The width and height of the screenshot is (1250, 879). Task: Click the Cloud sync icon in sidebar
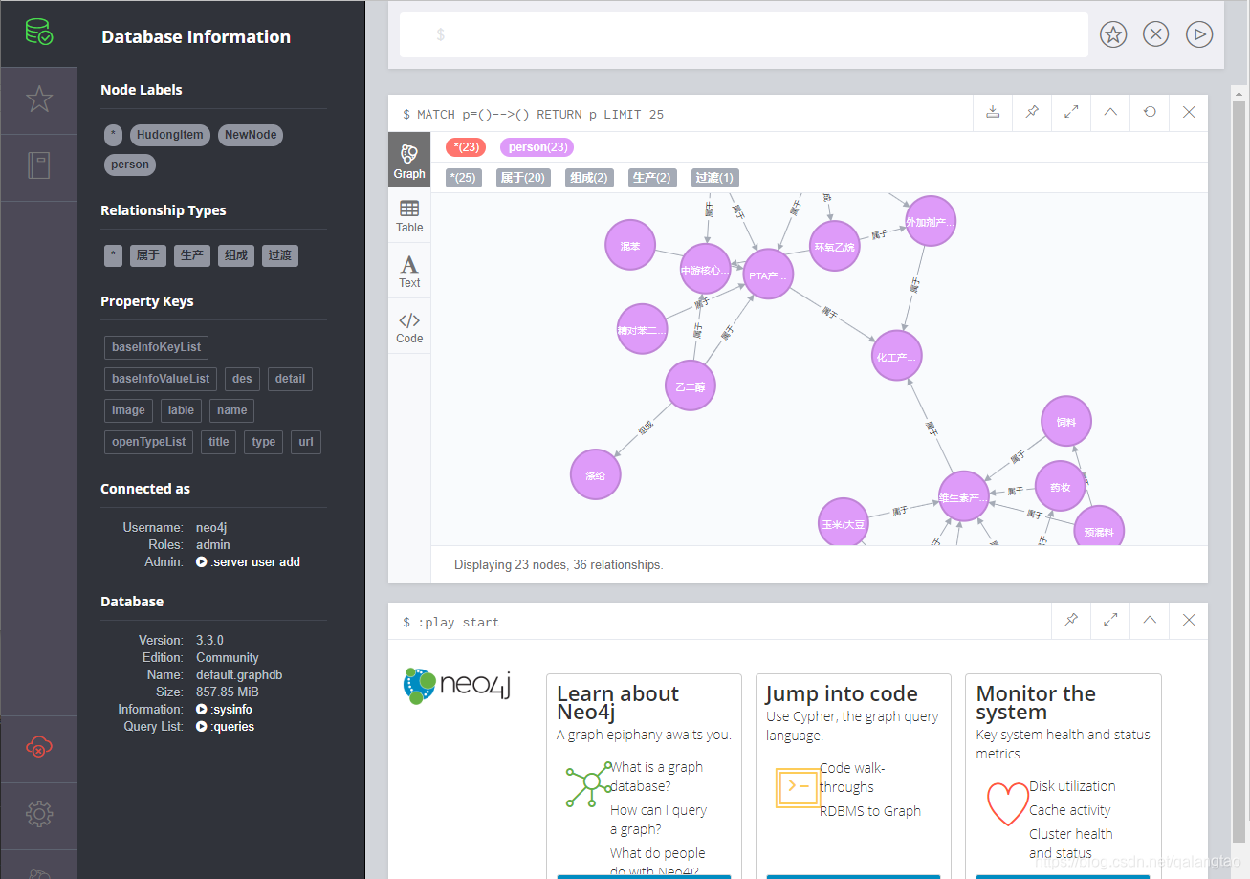(x=38, y=748)
